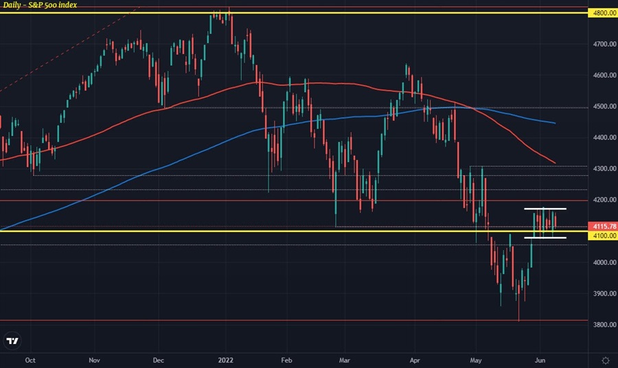Click the Mar label on time axis

(x=345, y=360)
